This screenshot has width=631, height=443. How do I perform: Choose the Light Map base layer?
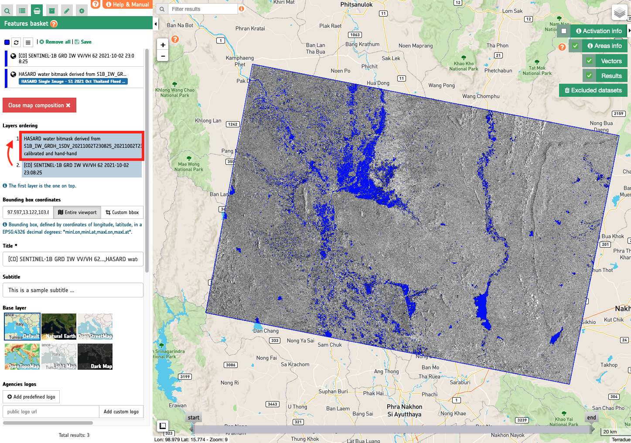(x=59, y=357)
